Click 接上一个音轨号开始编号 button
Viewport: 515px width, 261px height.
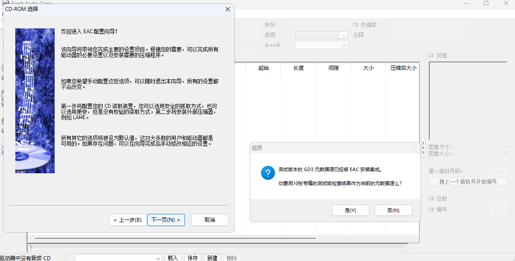click(x=468, y=181)
